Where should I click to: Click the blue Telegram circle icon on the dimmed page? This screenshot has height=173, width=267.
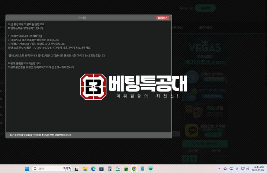192,77
